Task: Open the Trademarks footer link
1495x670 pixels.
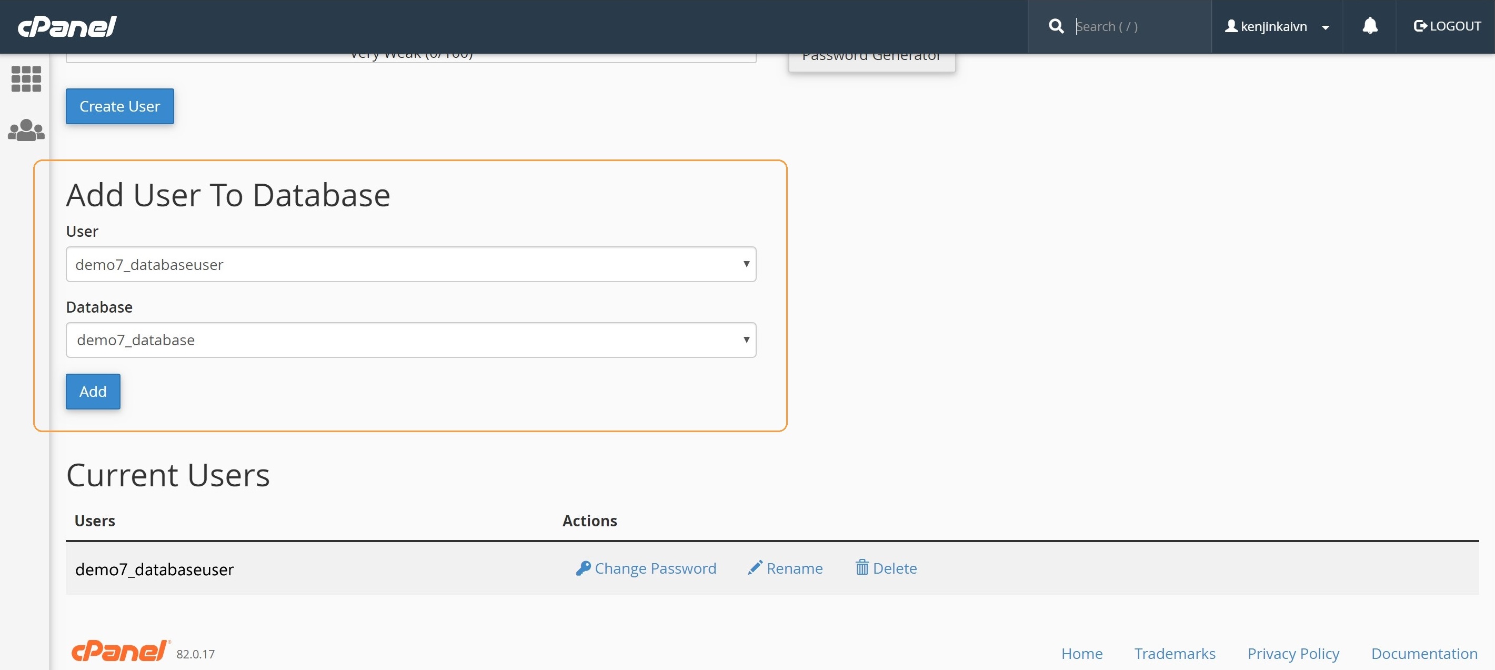Action: (x=1175, y=653)
